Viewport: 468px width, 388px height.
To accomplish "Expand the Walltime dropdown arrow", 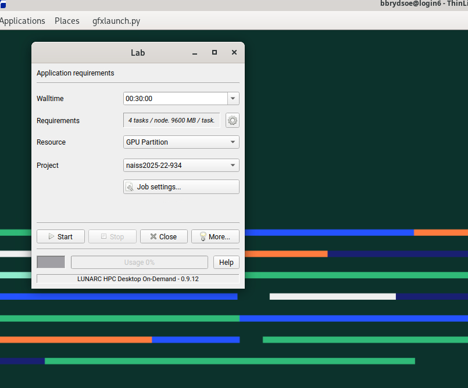I will pos(233,99).
